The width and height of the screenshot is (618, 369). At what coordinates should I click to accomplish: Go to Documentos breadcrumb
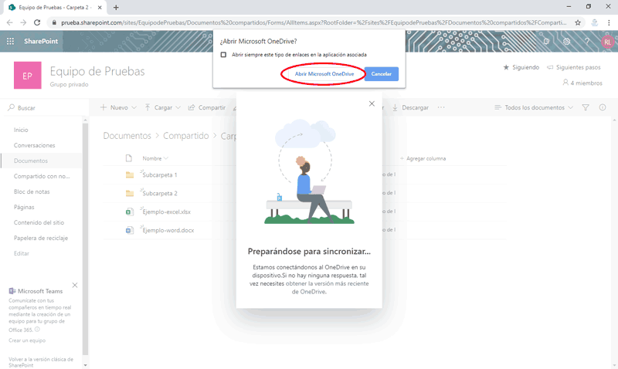pos(127,136)
